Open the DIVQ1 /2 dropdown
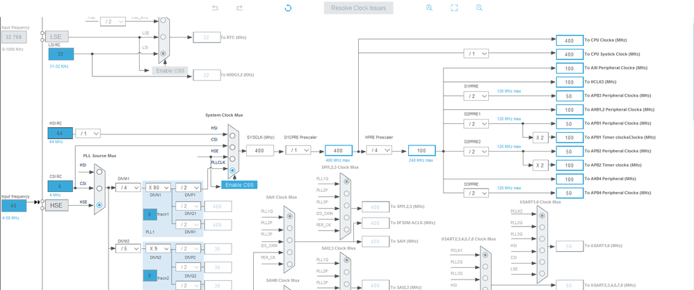 click(x=188, y=207)
